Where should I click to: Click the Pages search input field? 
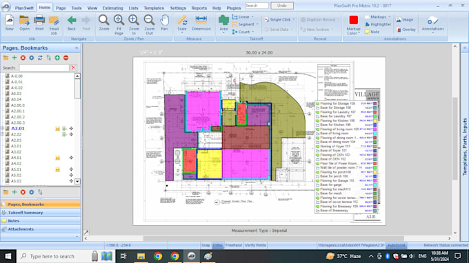click(x=44, y=67)
